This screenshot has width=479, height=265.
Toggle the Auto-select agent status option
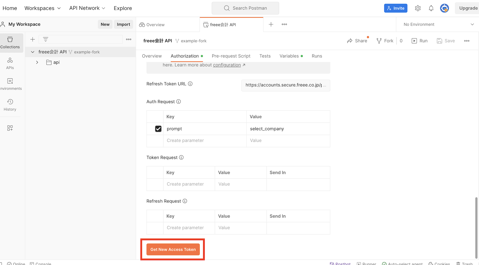[402, 263]
